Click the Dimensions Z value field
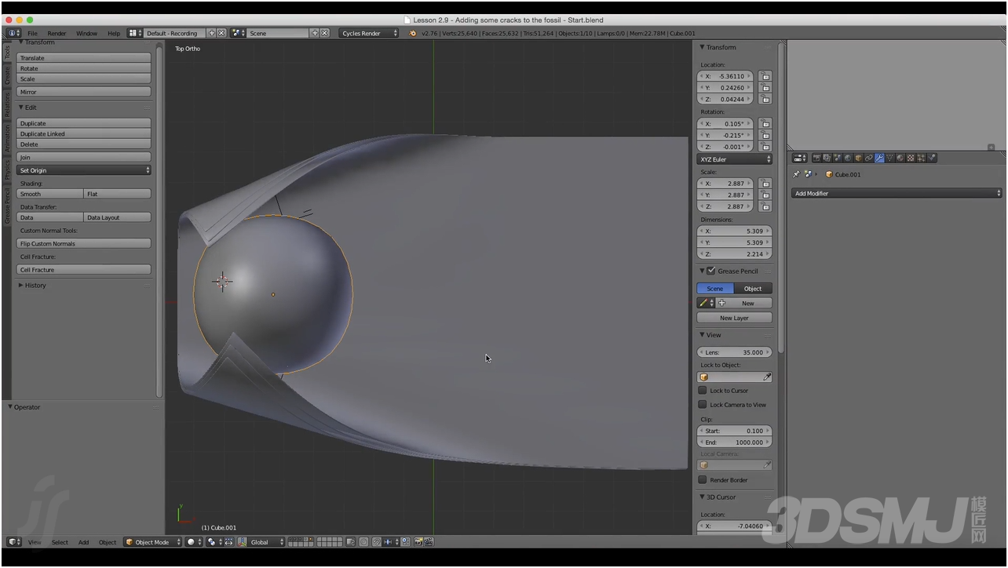Viewport: 1008px width, 568px height. (x=735, y=254)
